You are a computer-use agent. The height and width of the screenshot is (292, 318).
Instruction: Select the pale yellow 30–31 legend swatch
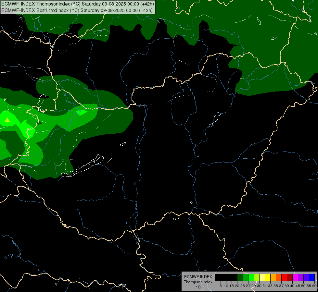tap(262, 277)
